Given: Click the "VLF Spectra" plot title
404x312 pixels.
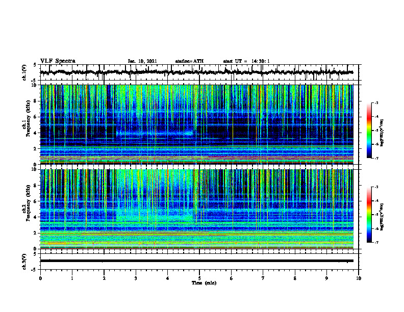Looking at the screenshot, I should coord(58,61).
